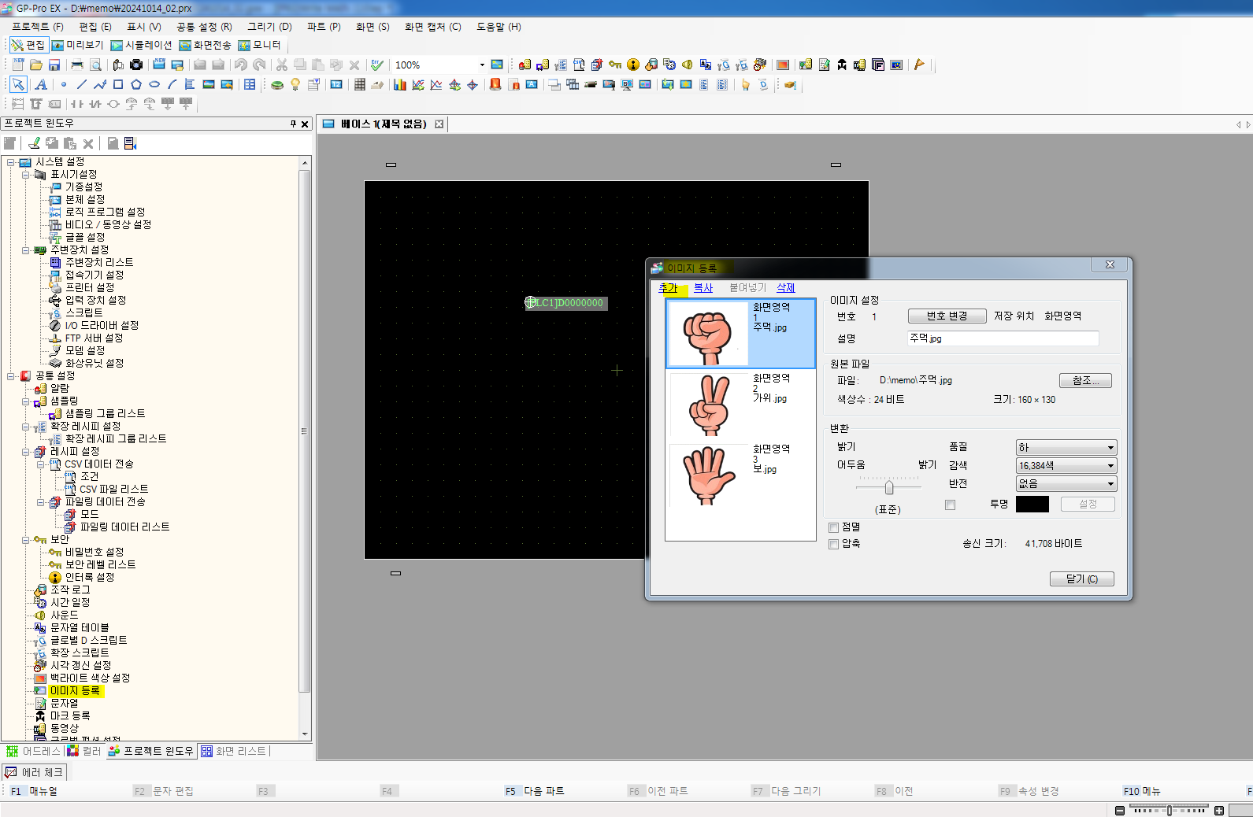
Task: Select the arrow selection tool
Action: (x=18, y=84)
